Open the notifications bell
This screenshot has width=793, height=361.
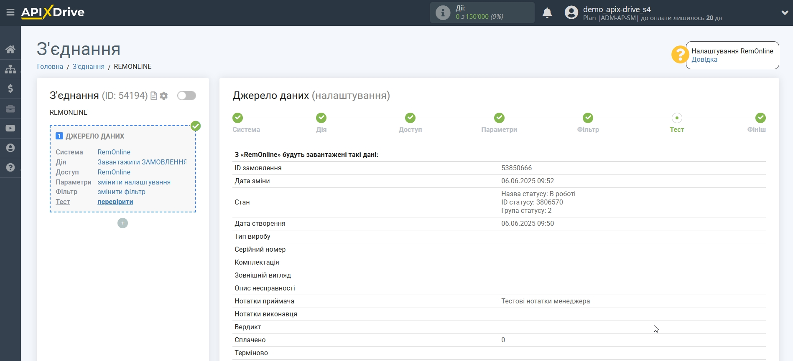[547, 13]
